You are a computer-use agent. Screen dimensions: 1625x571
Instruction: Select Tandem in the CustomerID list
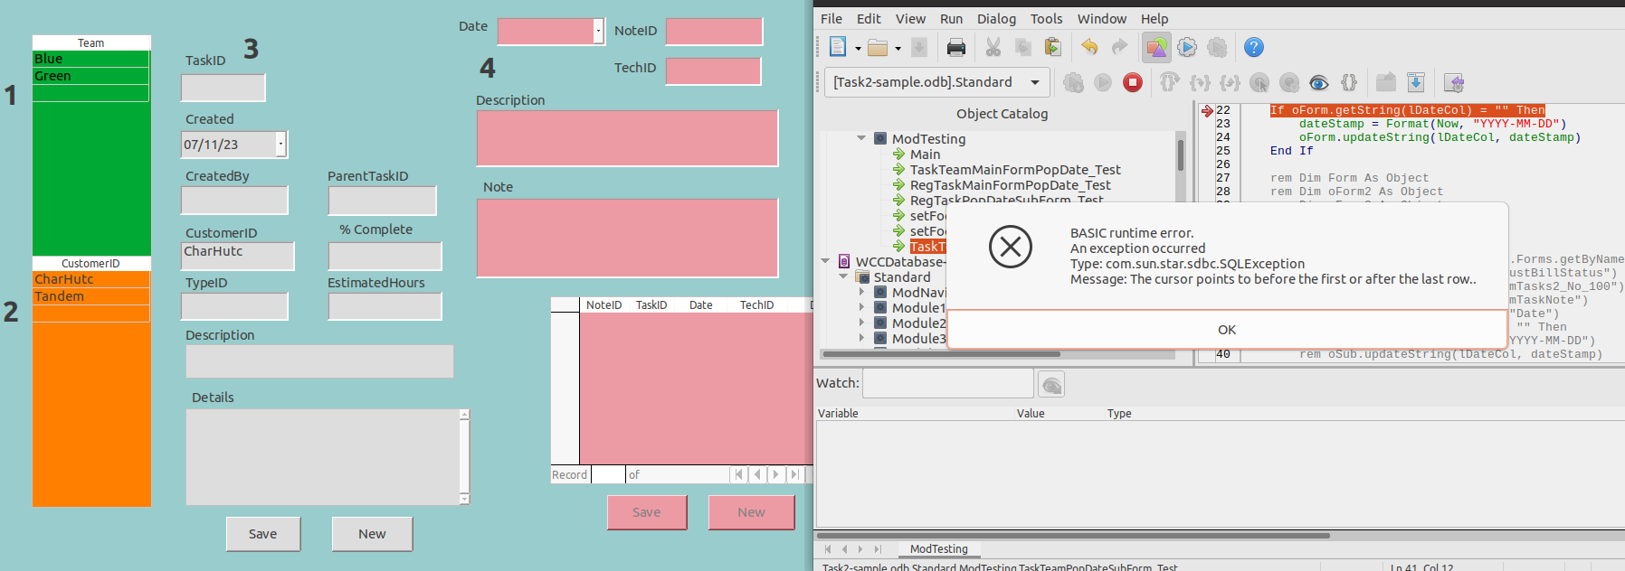pos(90,296)
